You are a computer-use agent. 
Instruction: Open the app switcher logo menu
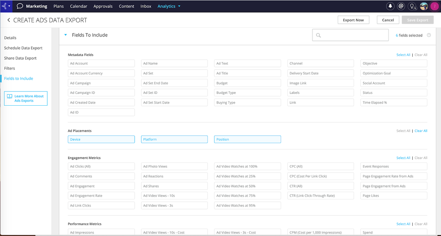[x=6, y=6]
